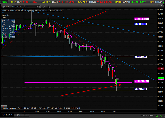165x118 pixels.
Task: Select the pencil drawing tool icon
Action: tap(44, 7)
